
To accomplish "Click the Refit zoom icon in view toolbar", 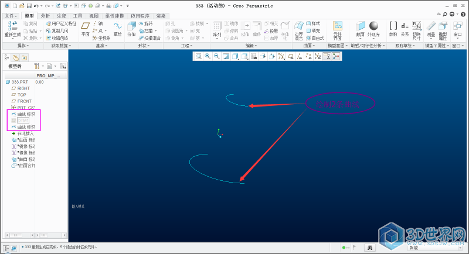I will tap(198, 56).
